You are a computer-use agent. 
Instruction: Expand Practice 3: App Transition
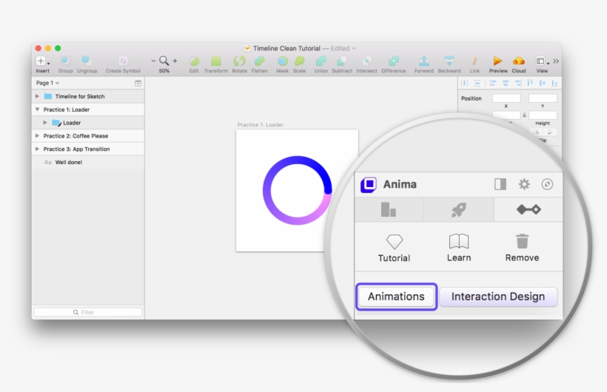37,149
